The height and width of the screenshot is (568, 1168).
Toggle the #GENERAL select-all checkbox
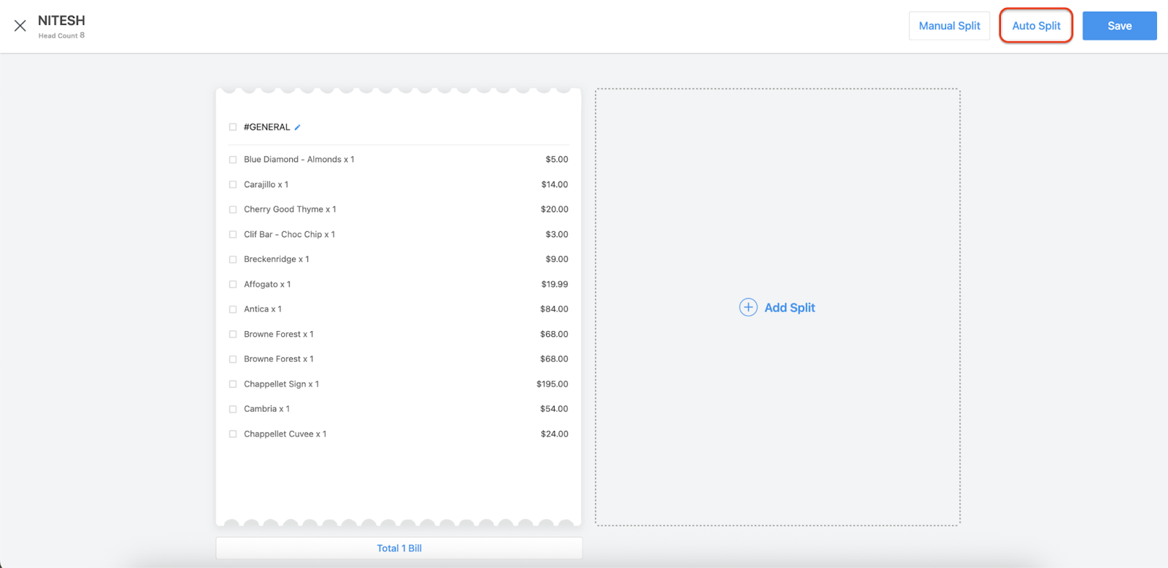(233, 127)
